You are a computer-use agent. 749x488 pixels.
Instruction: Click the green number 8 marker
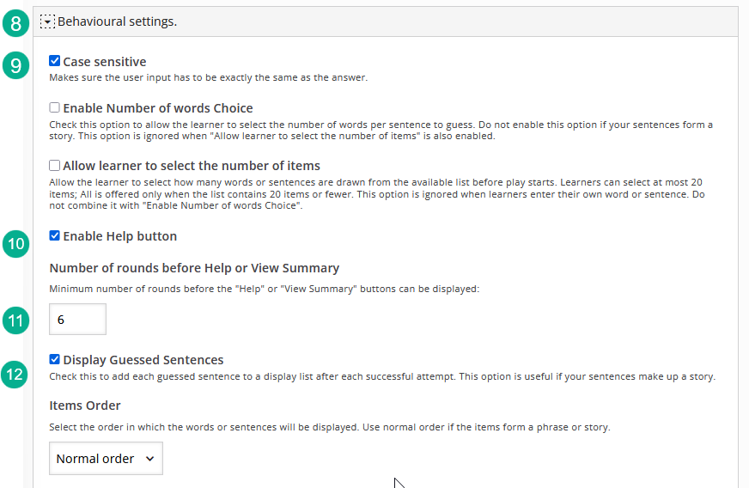tap(15, 23)
